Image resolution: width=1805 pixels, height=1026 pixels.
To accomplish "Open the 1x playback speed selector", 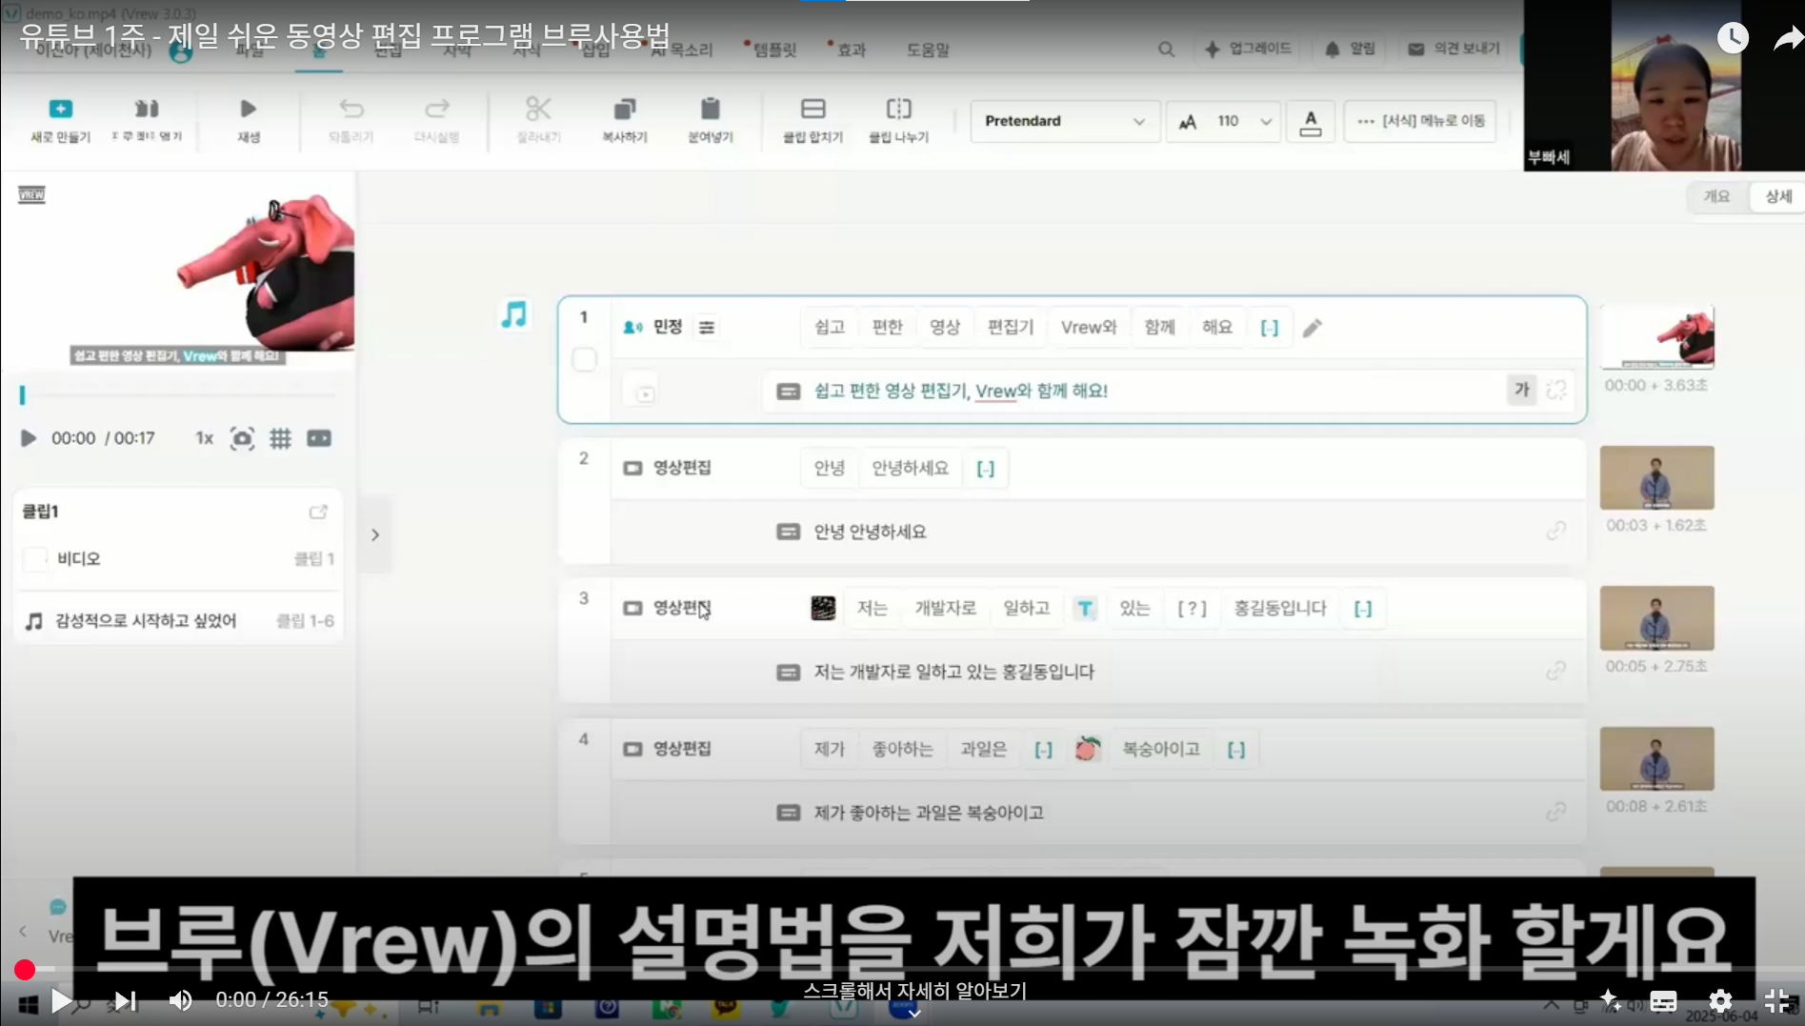I will pyautogui.click(x=205, y=438).
